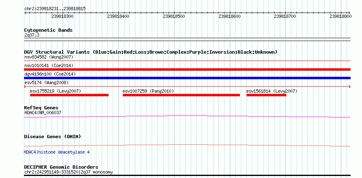Open the HDAC4|NM_006037 gene label
The image size is (362, 178).
tap(43, 113)
